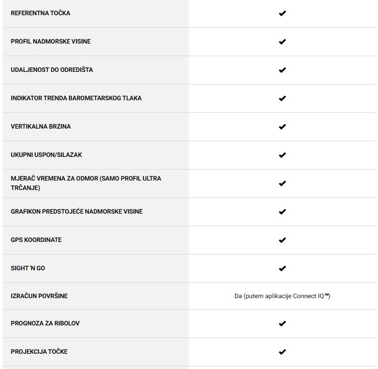Screen dimensions: 378x369
Task: Select the Izračun površine label
Action: coord(39,296)
